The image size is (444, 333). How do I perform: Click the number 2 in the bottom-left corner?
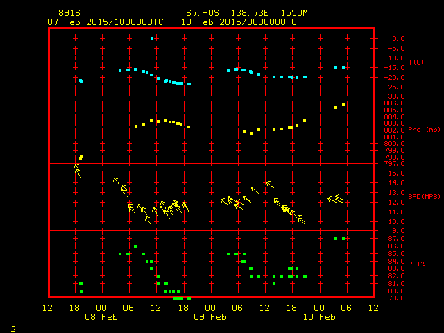point(12,327)
